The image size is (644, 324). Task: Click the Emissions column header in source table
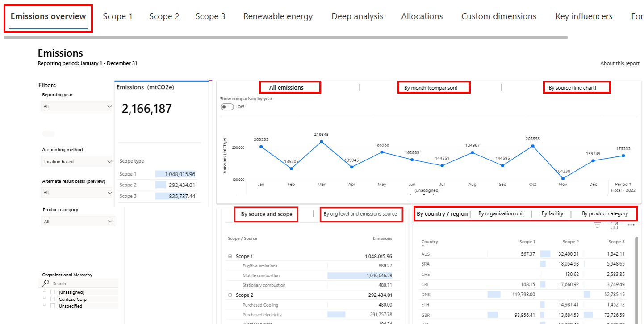coord(382,238)
